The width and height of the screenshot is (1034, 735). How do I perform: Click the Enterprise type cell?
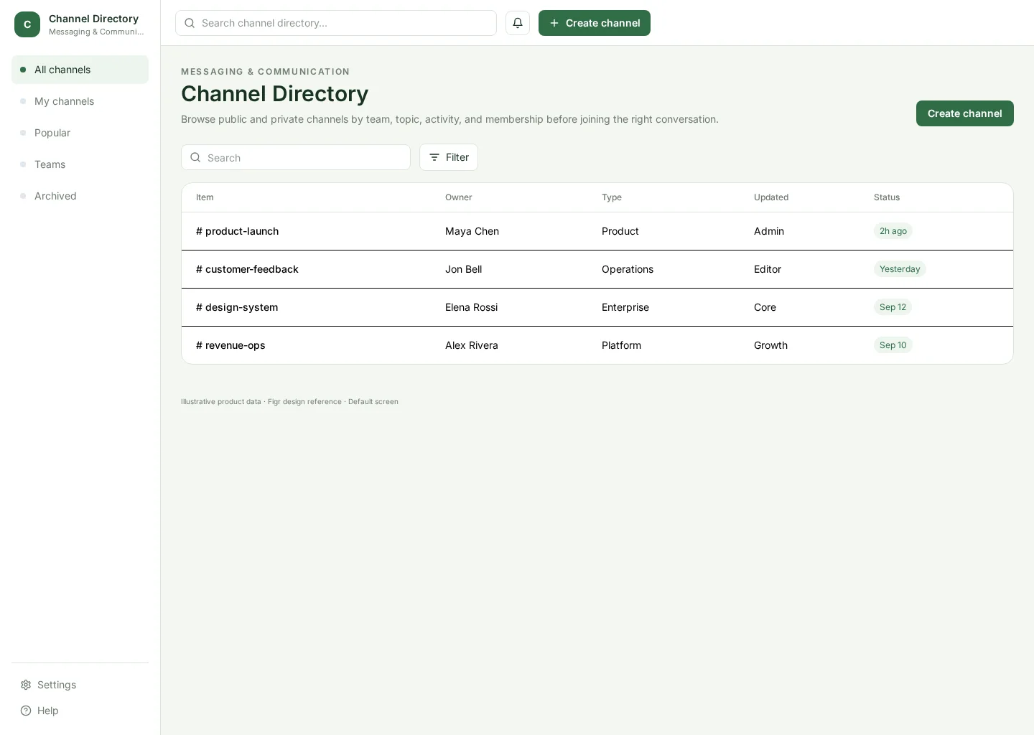[625, 307]
